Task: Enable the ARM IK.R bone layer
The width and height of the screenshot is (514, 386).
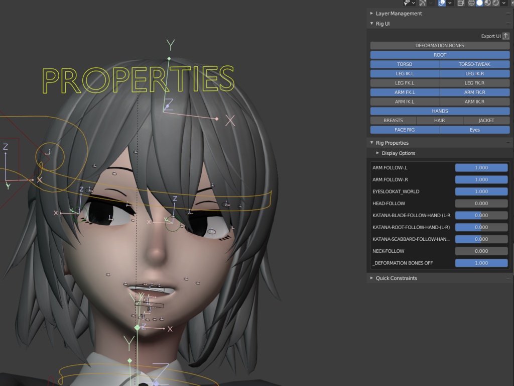Action: [x=474, y=101]
